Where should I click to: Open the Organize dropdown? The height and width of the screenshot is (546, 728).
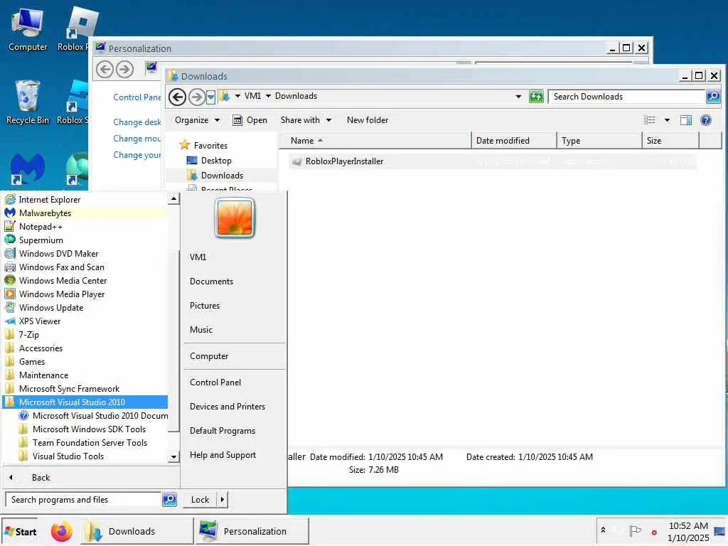198,120
